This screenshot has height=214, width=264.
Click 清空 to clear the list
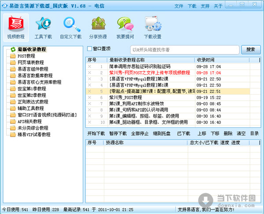click(241, 134)
